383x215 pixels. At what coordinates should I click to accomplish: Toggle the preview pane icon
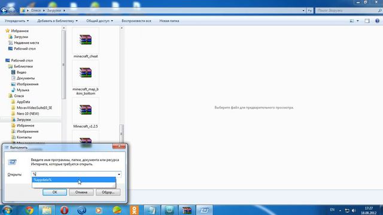[367, 21]
